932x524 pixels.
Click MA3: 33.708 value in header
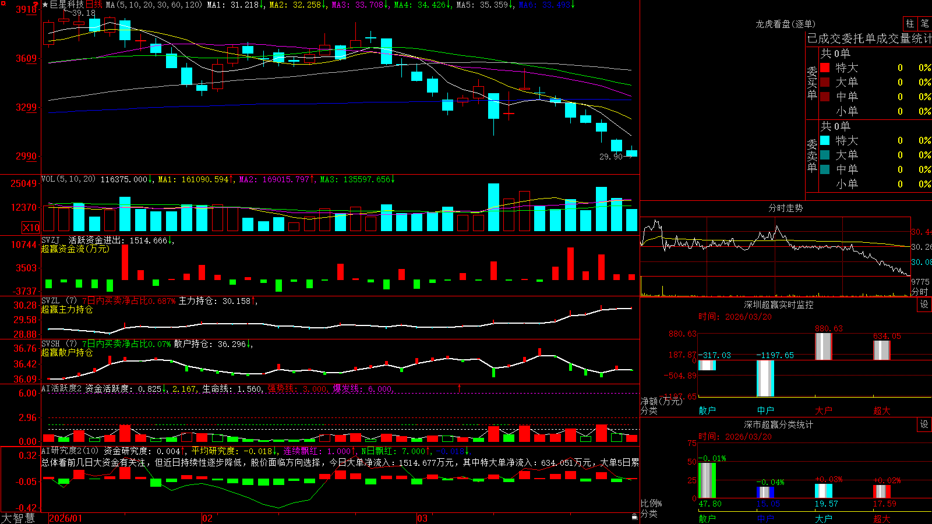click(x=360, y=5)
